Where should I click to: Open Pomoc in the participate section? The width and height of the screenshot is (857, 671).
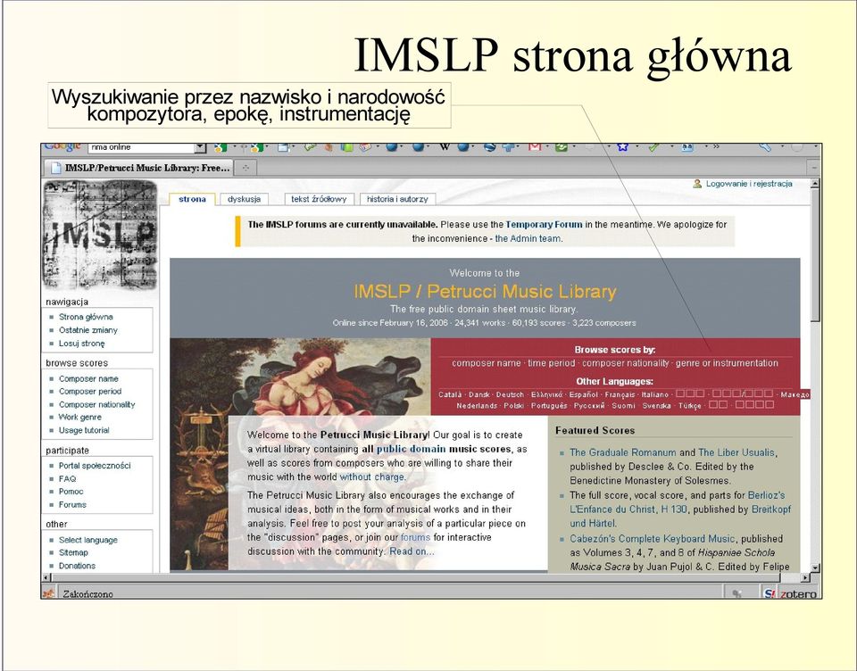[71, 492]
